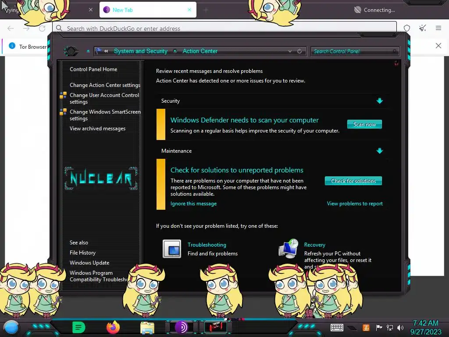Collapse the Maintenance section arrow
Screen dimensions: 449x337
379,151
